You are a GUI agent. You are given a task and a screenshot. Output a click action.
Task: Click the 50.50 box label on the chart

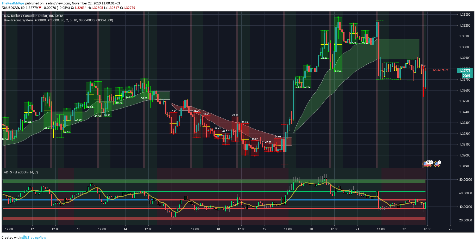pyautogui.click(x=144, y=98)
